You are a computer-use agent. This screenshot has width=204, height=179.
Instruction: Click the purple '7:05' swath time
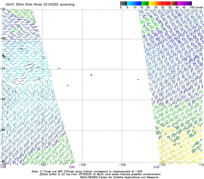click(72, 167)
